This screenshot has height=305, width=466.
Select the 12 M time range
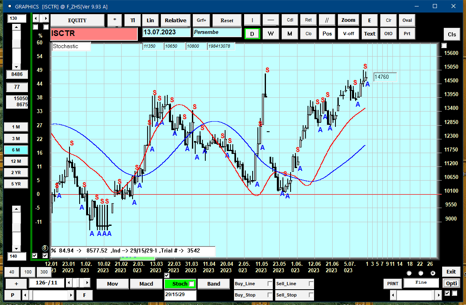16,161
